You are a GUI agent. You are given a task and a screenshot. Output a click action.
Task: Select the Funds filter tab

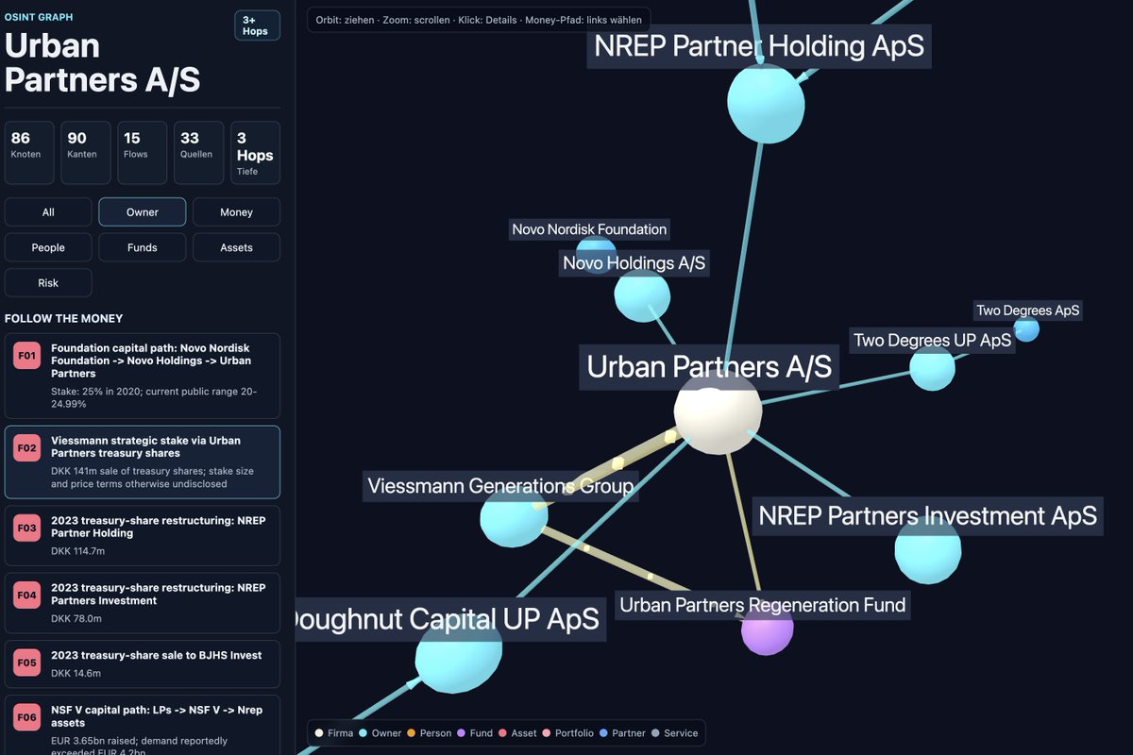[x=143, y=247]
